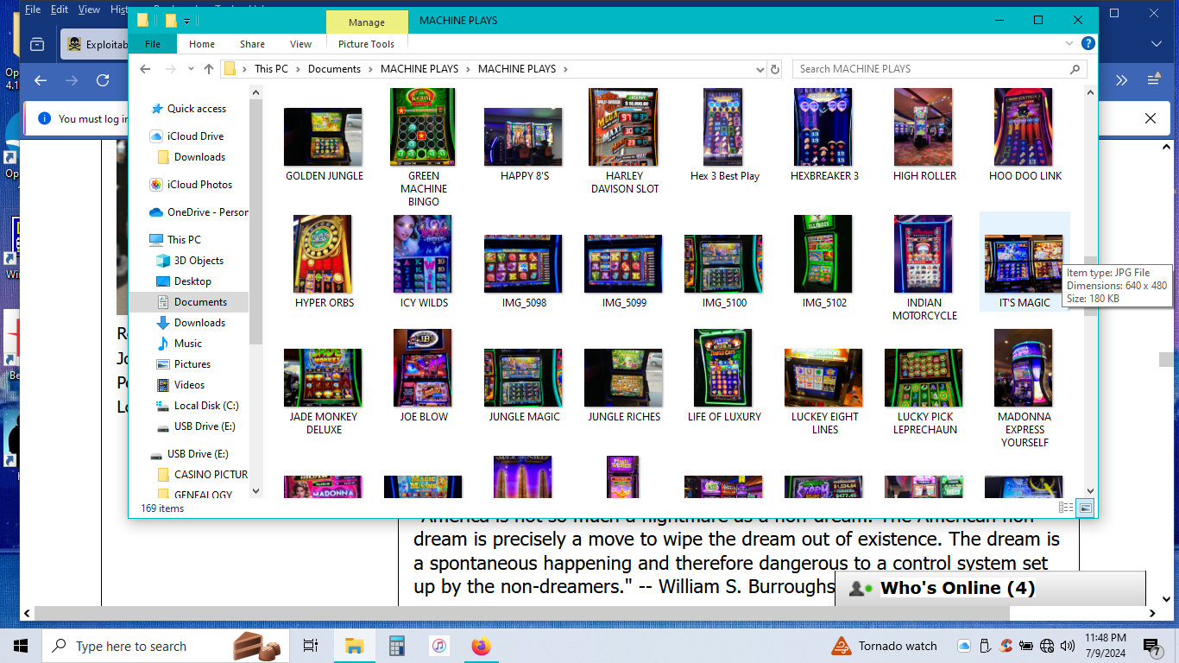Image resolution: width=1179 pixels, height=663 pixels.
Task: Open Task View on the taskbar
Action: point(311,646)
